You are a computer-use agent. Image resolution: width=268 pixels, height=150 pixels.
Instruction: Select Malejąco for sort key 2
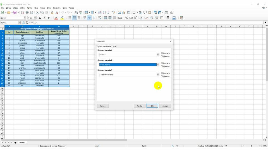[x=162, y=66]
